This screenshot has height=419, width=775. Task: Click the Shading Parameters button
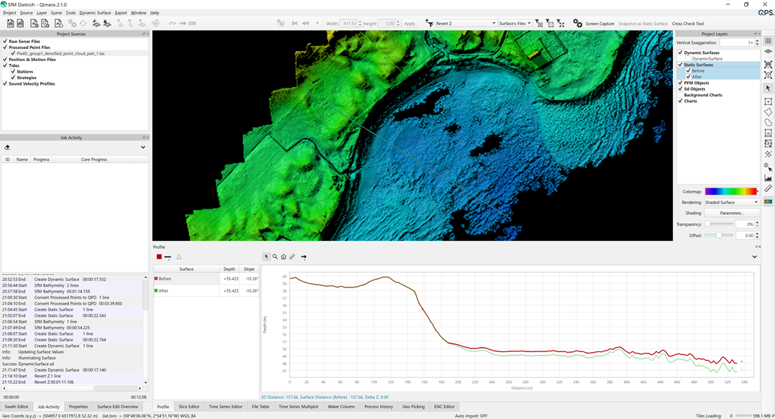(731, 213)
